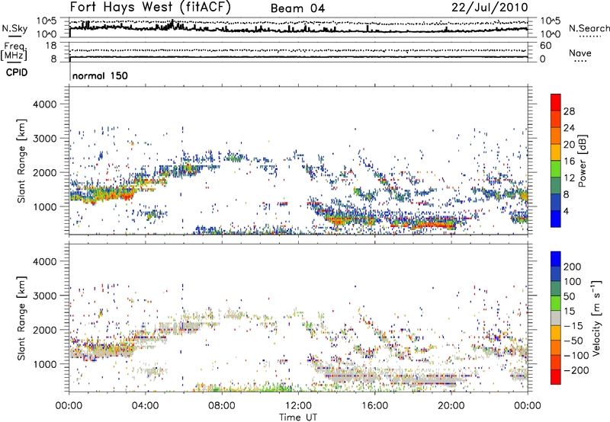Click the 'Fort Hays West (fitACF)' title

(x=150, y=7)
